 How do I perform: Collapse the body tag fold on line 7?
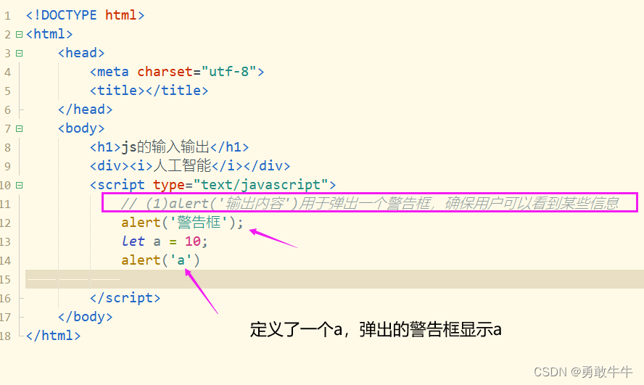(x=19, y=128)
